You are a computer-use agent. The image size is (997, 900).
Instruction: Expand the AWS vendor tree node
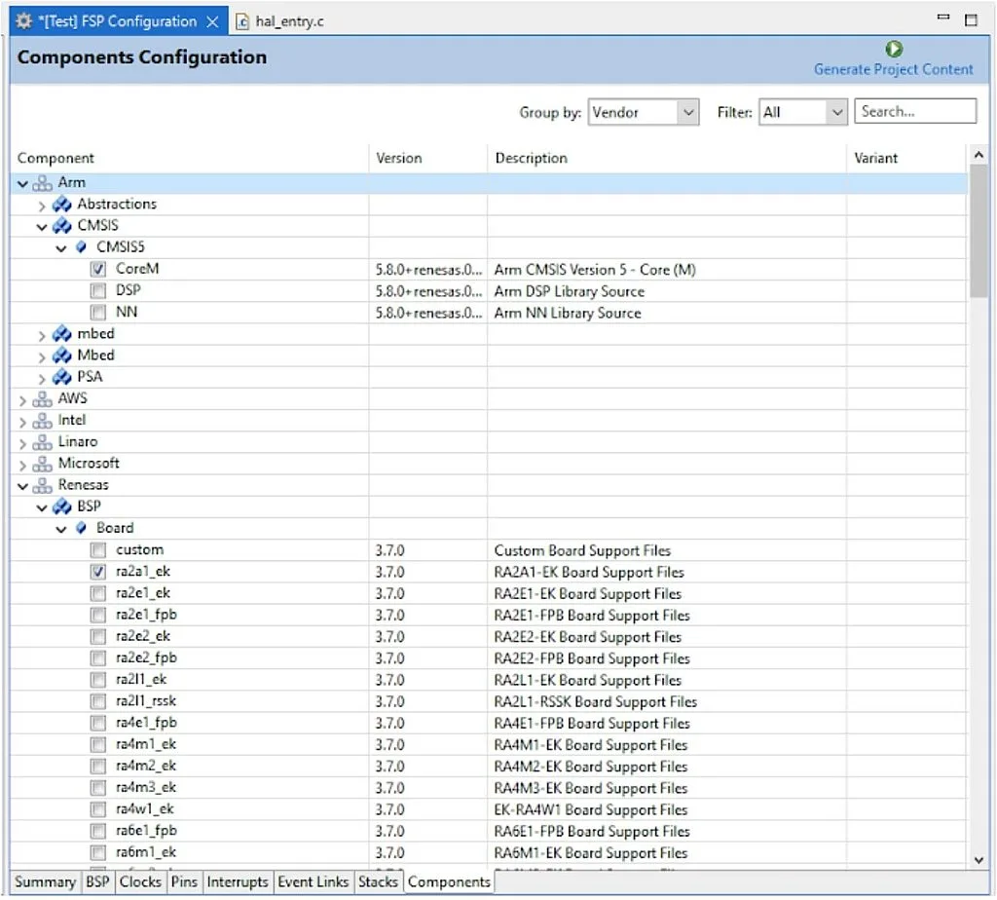[x=21, y=397]
